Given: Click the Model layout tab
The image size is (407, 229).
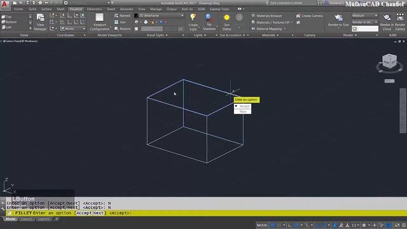Looking at the screenshot, I should coord(11,219).
